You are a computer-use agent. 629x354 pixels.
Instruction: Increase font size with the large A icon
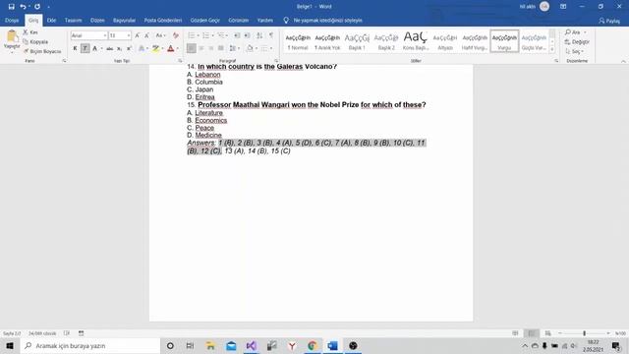coord(138,35)
